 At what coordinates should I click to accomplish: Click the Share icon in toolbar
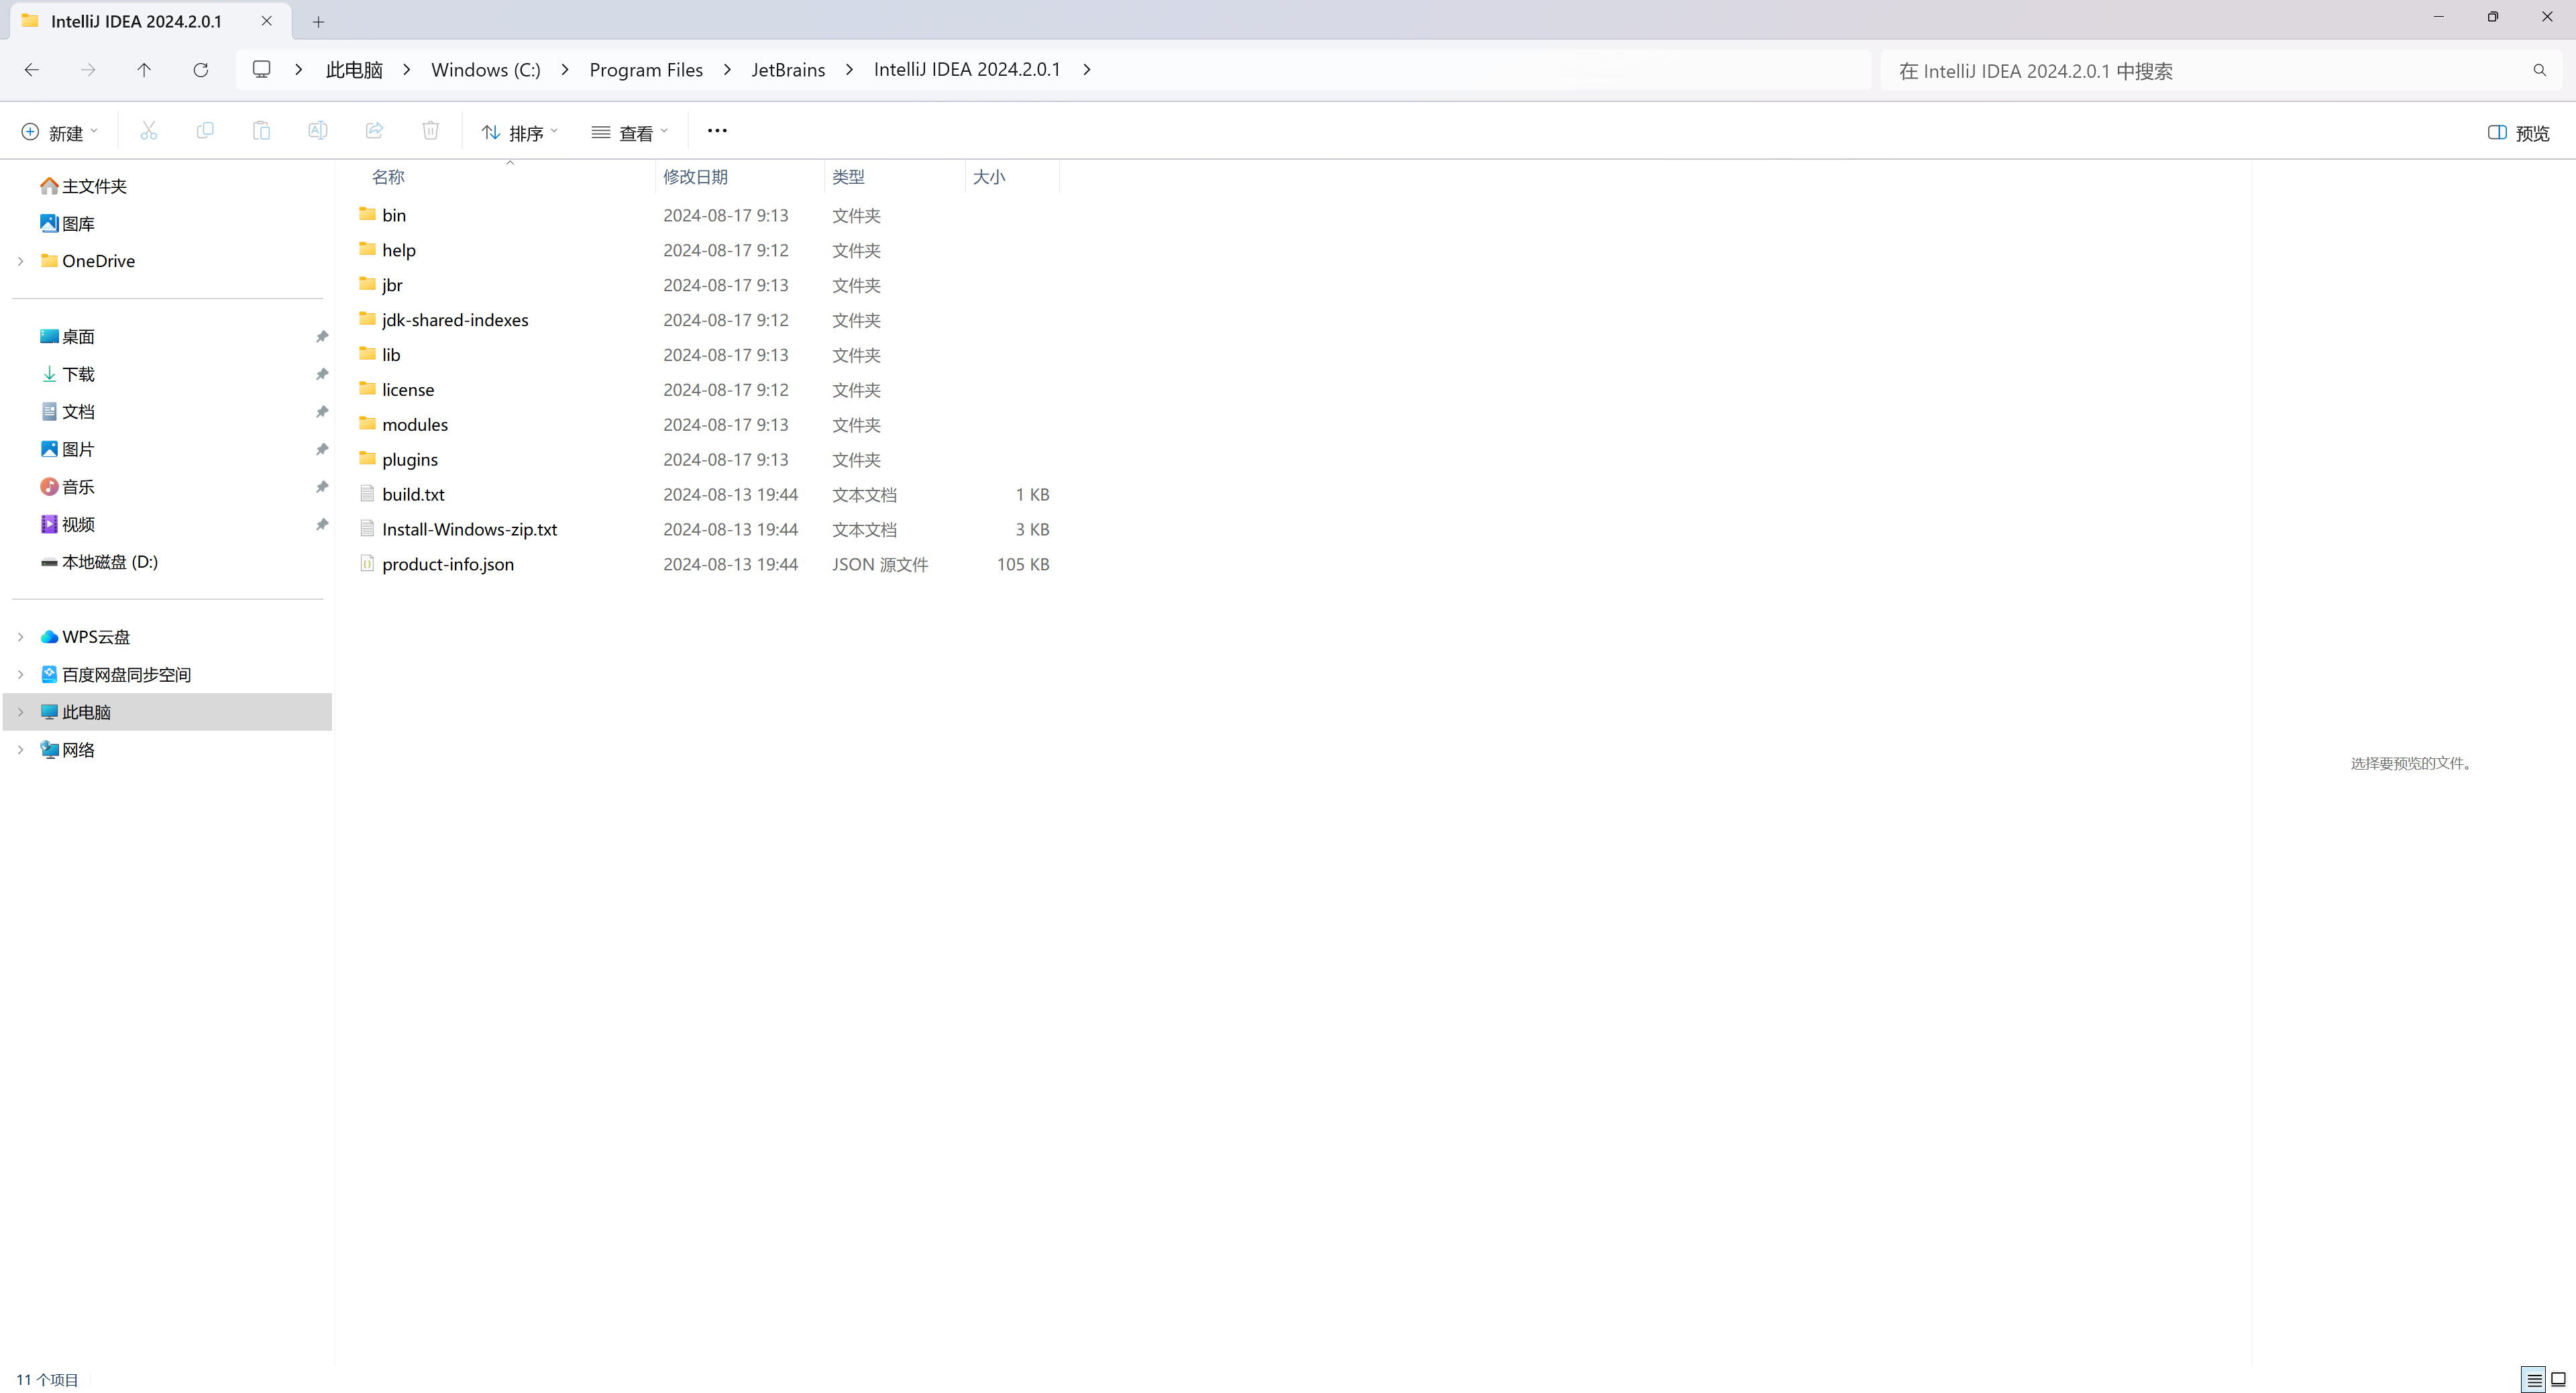coord(374,131)
